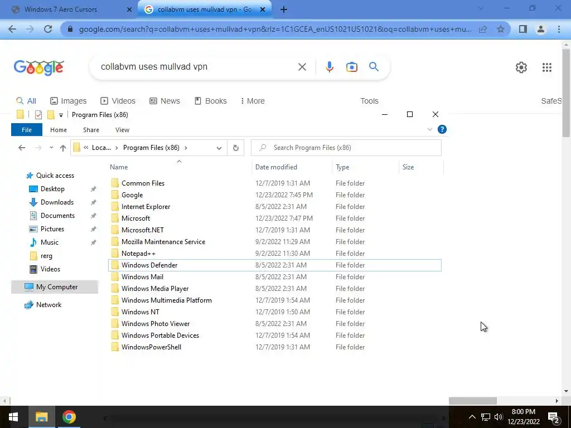Switch to the View ribbon tab
This screenshot has height=428, width=571.
122,129
